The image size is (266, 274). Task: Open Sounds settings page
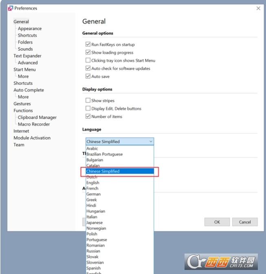click(x=25, y=49)
